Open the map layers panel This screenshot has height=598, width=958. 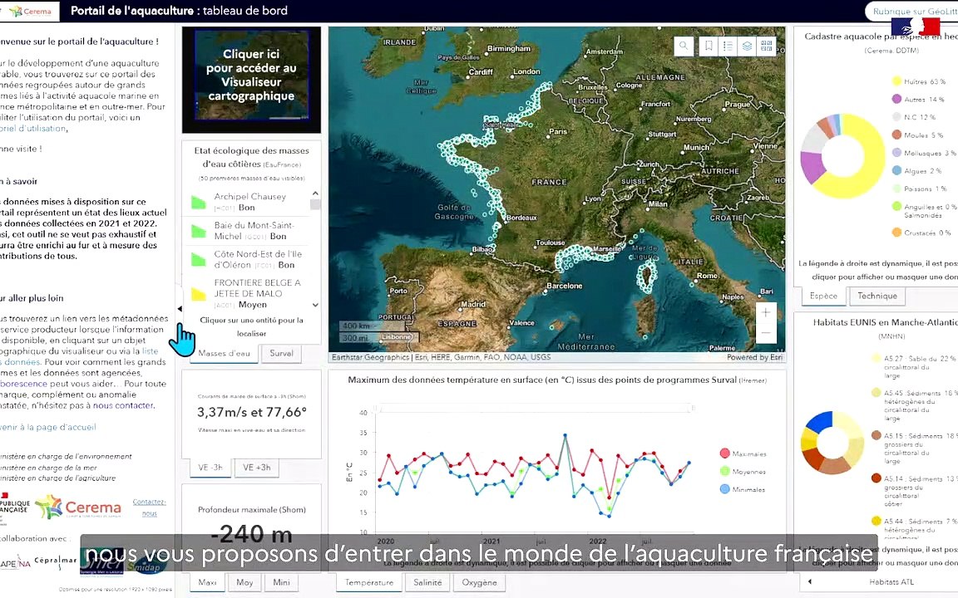[x=748, y=46]
